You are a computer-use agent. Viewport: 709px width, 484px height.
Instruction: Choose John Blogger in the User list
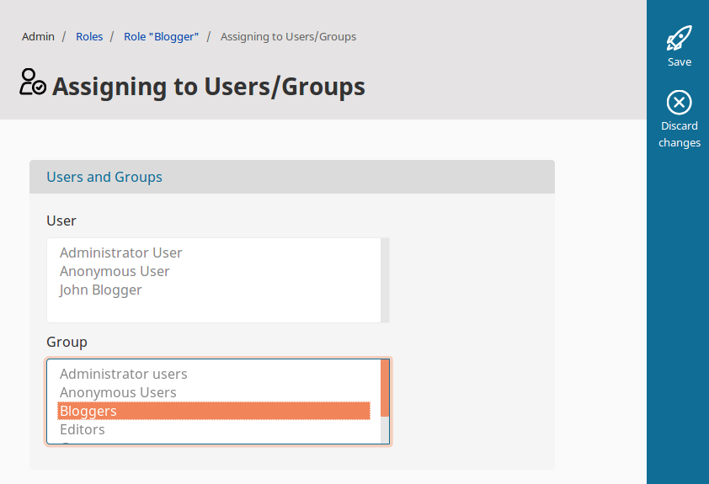coord(101,290)
